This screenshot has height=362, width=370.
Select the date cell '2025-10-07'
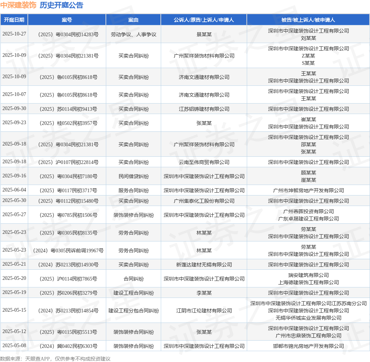coord(14,94)
